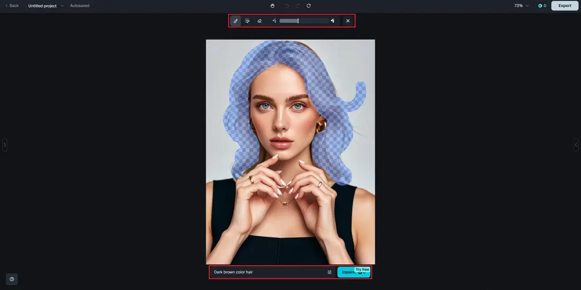The width and height of the screenshot is (581, 290).
Task: Click the reset refresh icon
Action: [x=309, y=6]
